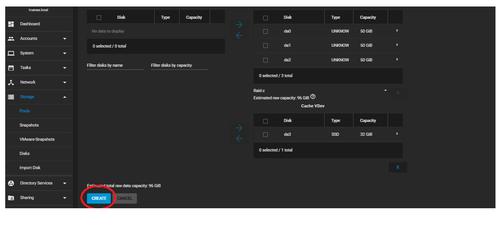Expand details chevron for disk da1
This screenshot has height=246, width=502.
tap(397, 45)
